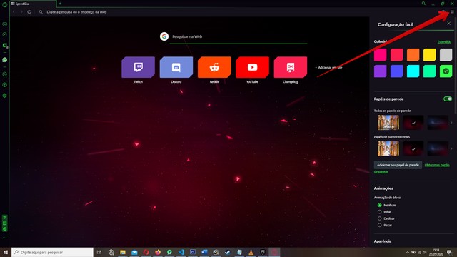Viewport: 457px width, 257px height.
Task: Open Extensions cube icon in sidebar
Action: point(5,85)
